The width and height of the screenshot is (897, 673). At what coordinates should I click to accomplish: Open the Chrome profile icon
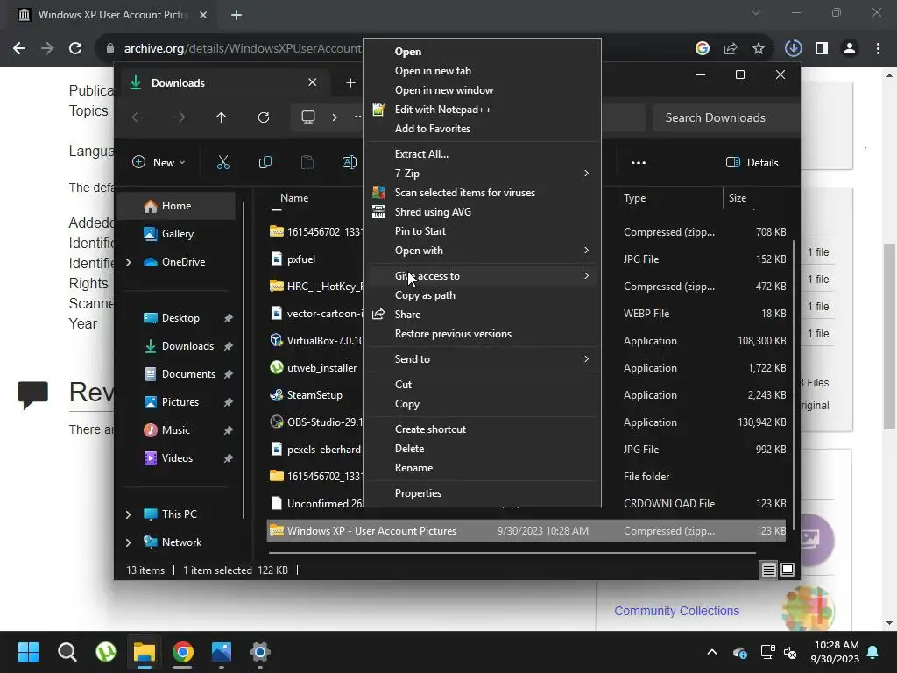(x=850, y=49)
